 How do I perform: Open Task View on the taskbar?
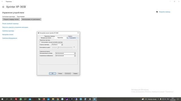(x=11, y=99)
